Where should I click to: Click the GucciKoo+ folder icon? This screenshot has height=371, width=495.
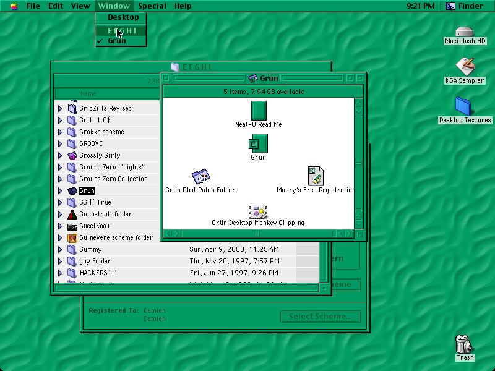[72, 226]
